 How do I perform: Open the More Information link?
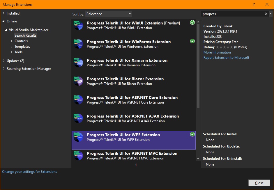point(217,52)
